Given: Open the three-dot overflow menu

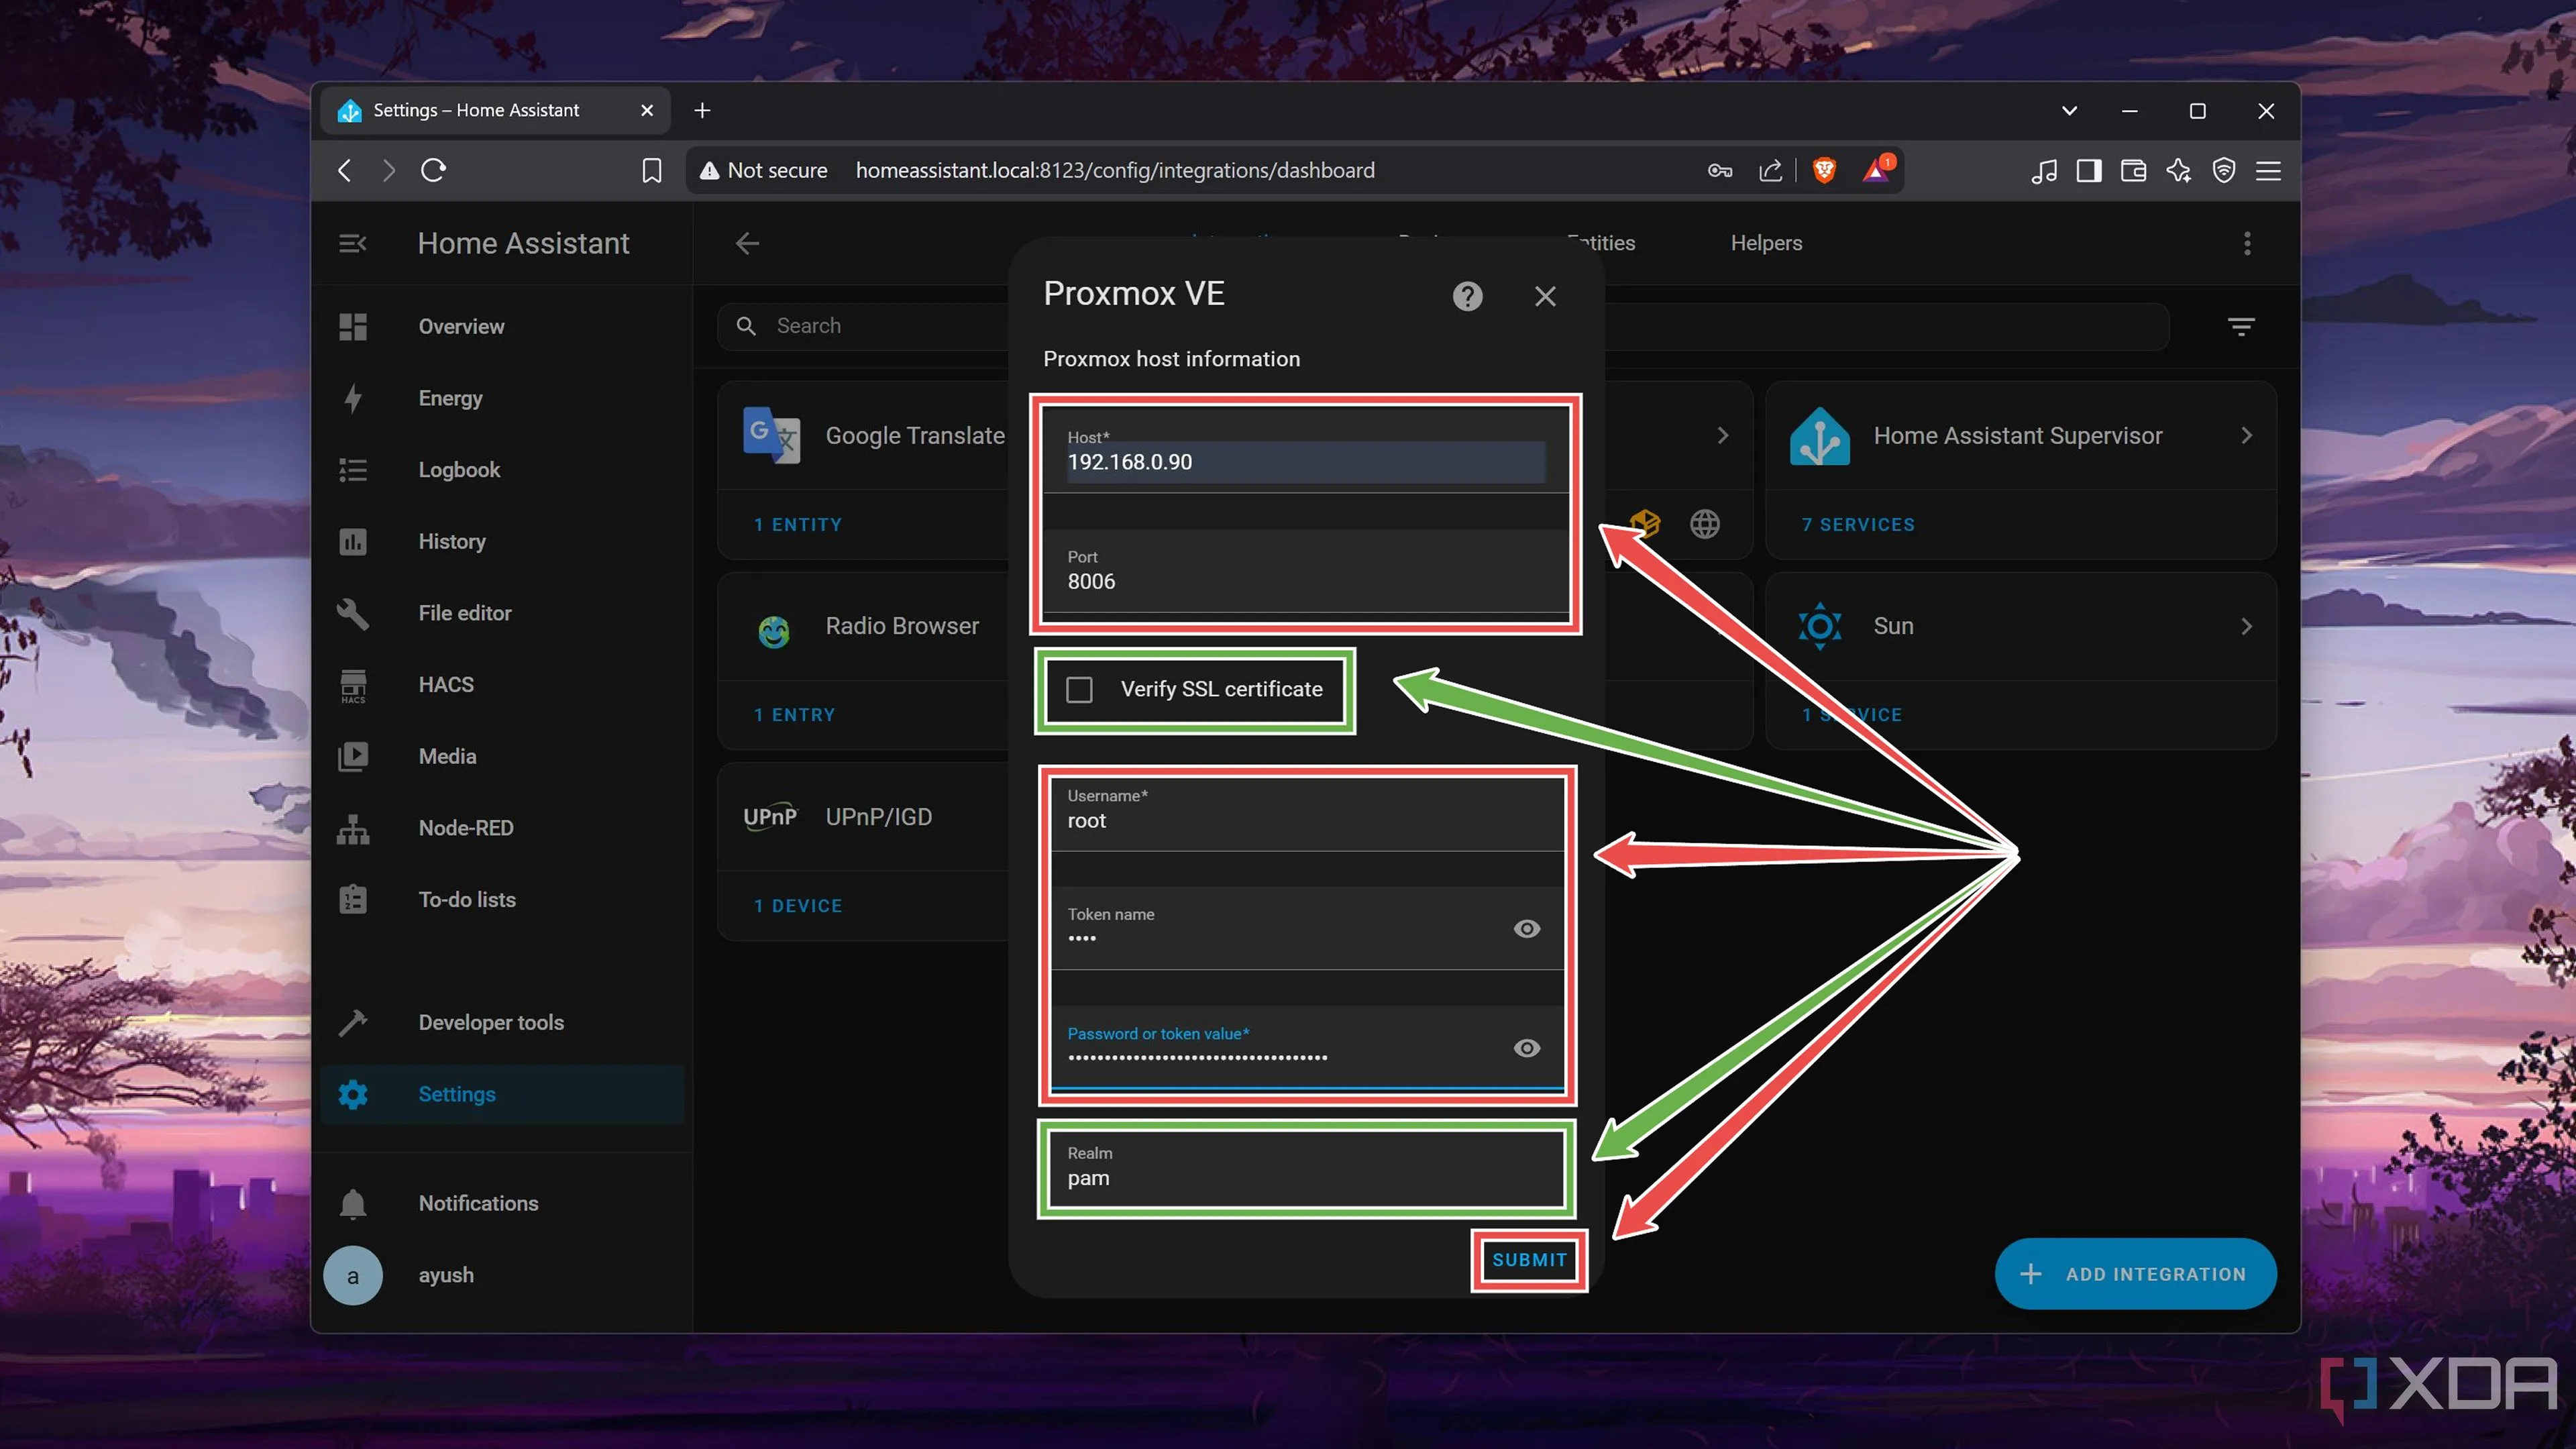Looking at the screenshot, I should point(2246,243).
